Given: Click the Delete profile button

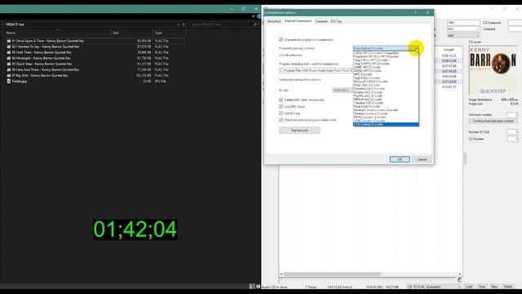Looking at the screenshot, I should pyautogui.click(x=508, y=287).
